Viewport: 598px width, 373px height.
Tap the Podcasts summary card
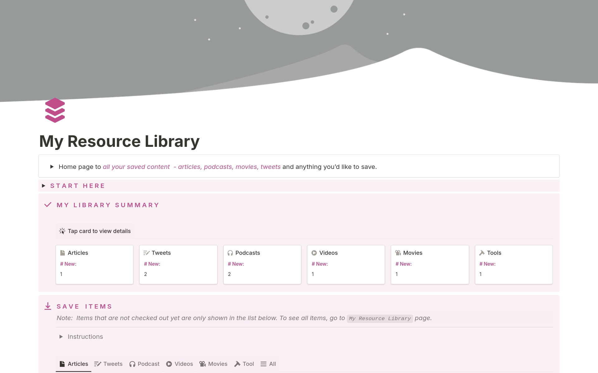[262, 264]
